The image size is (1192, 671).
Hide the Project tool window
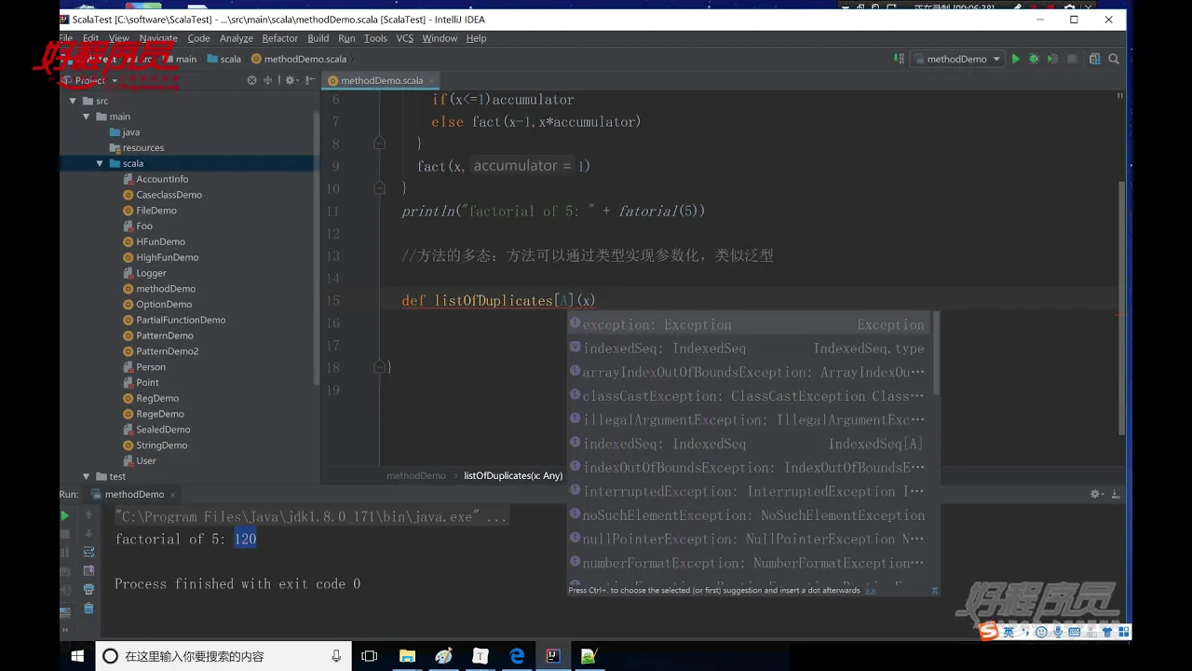pos(309,81)
